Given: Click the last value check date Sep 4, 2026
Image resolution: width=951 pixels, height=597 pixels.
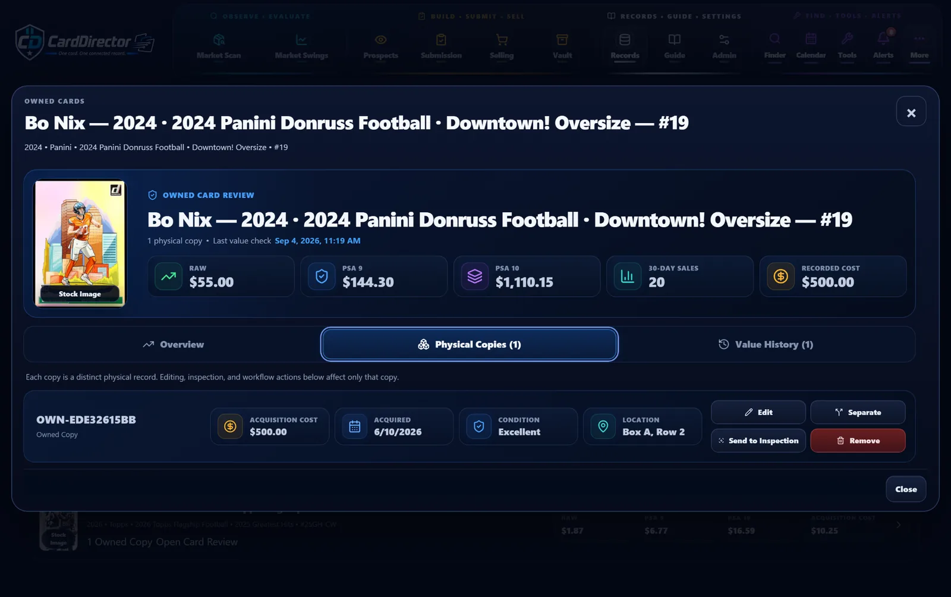Looking at the screenshot, I should pyautogui.click(x=317, y=241).
